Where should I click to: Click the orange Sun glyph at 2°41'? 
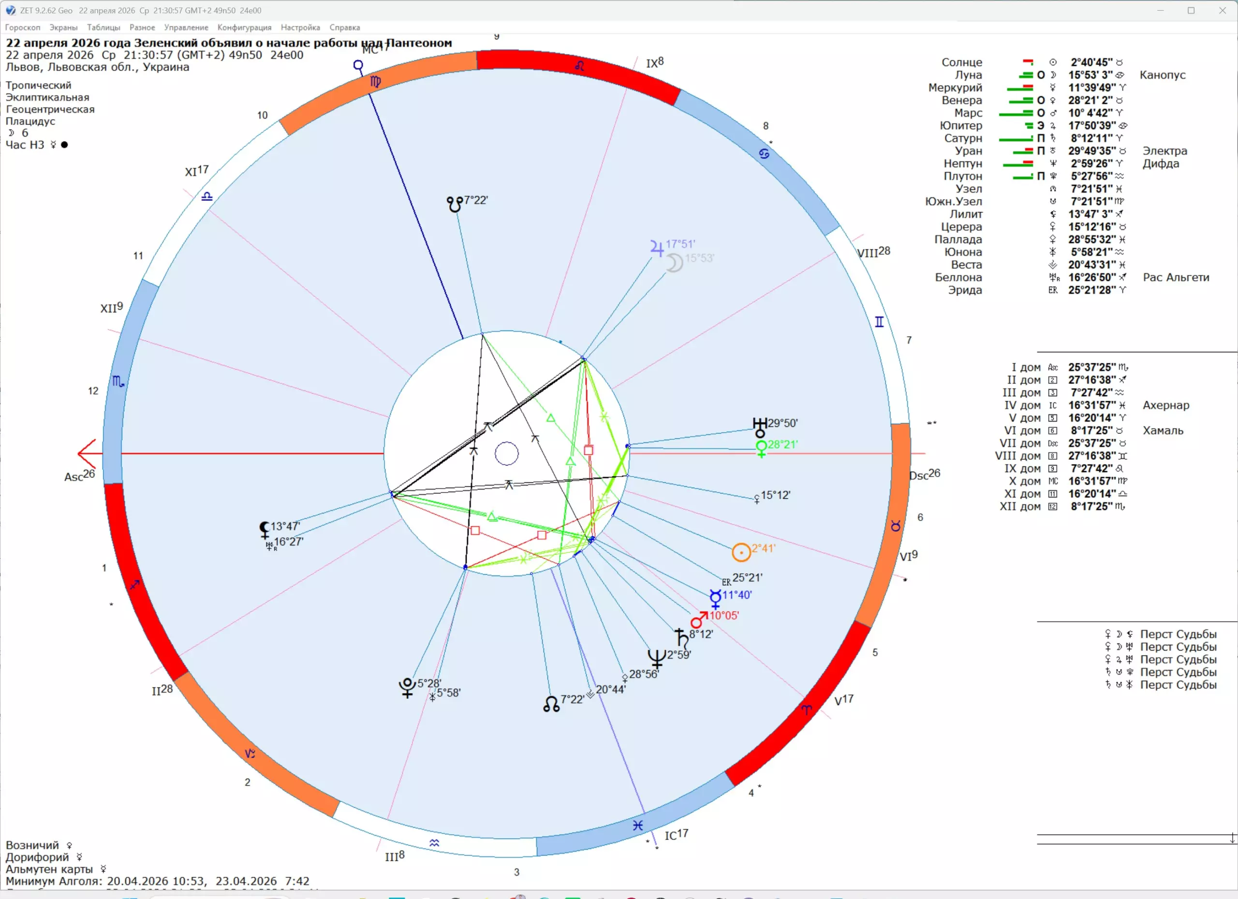[x=741, y=552]
